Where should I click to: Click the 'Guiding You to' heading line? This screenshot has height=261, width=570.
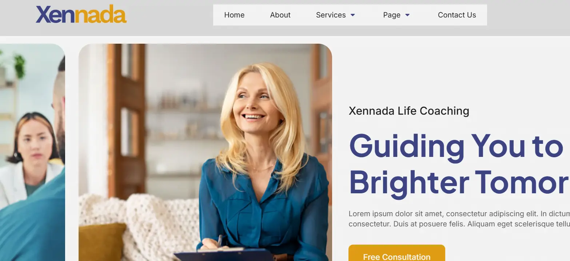(x=456, y=146)
